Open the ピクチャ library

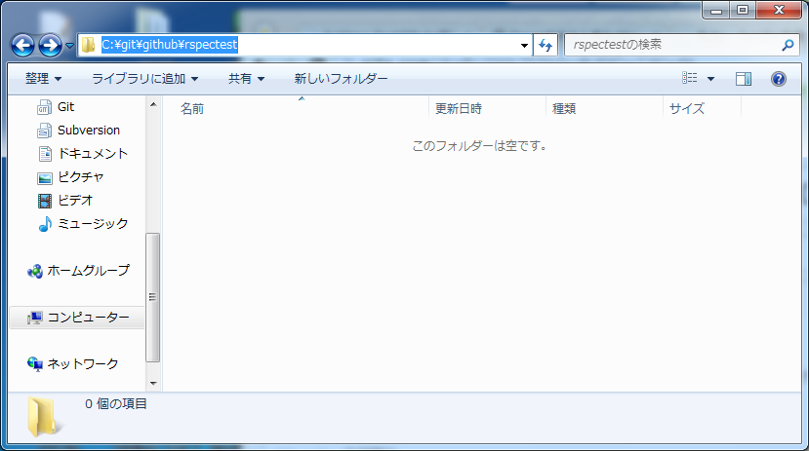coord(70,177)
